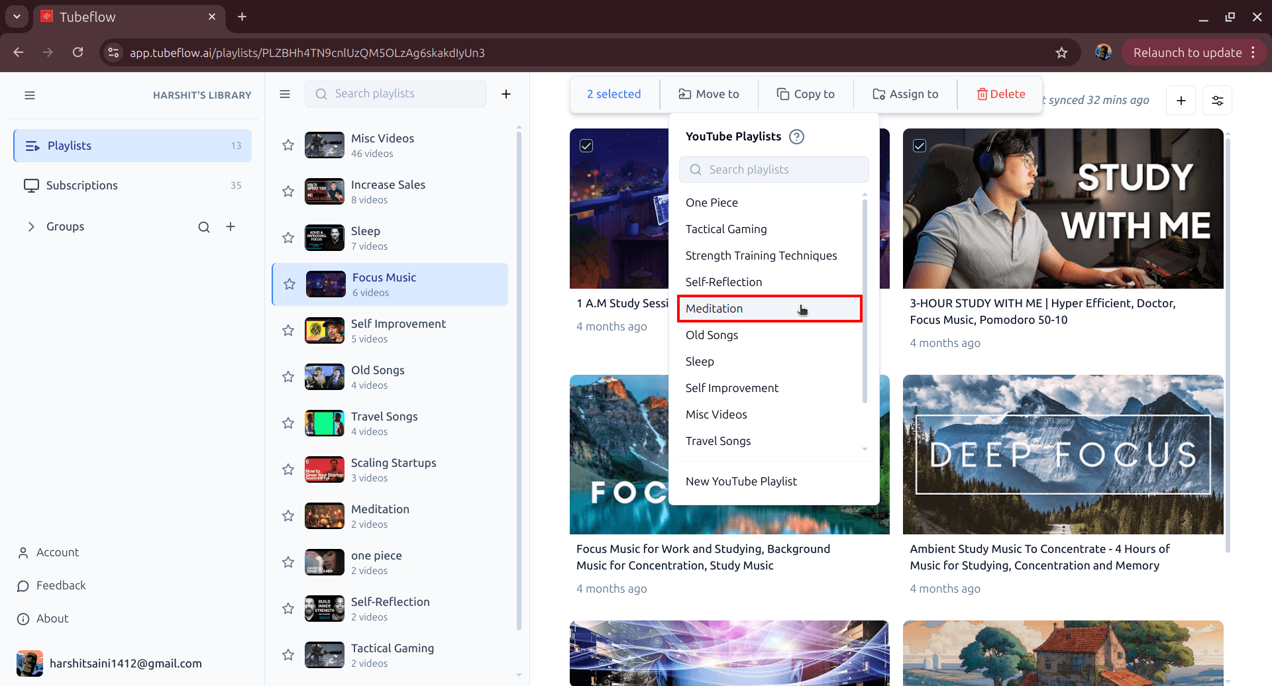Open the Copy to action
The width and height of the screenshot is (1272, 686).
coord(805,93)
